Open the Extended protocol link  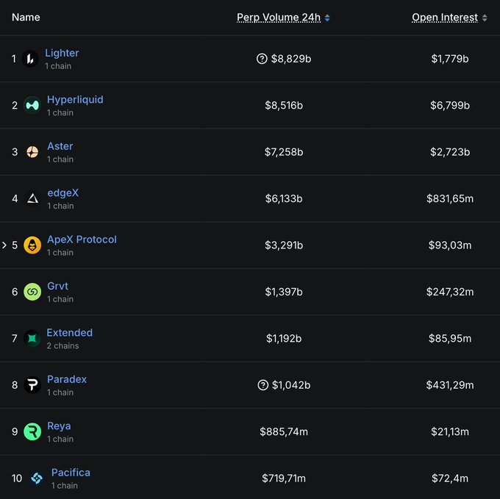(69, 333)
